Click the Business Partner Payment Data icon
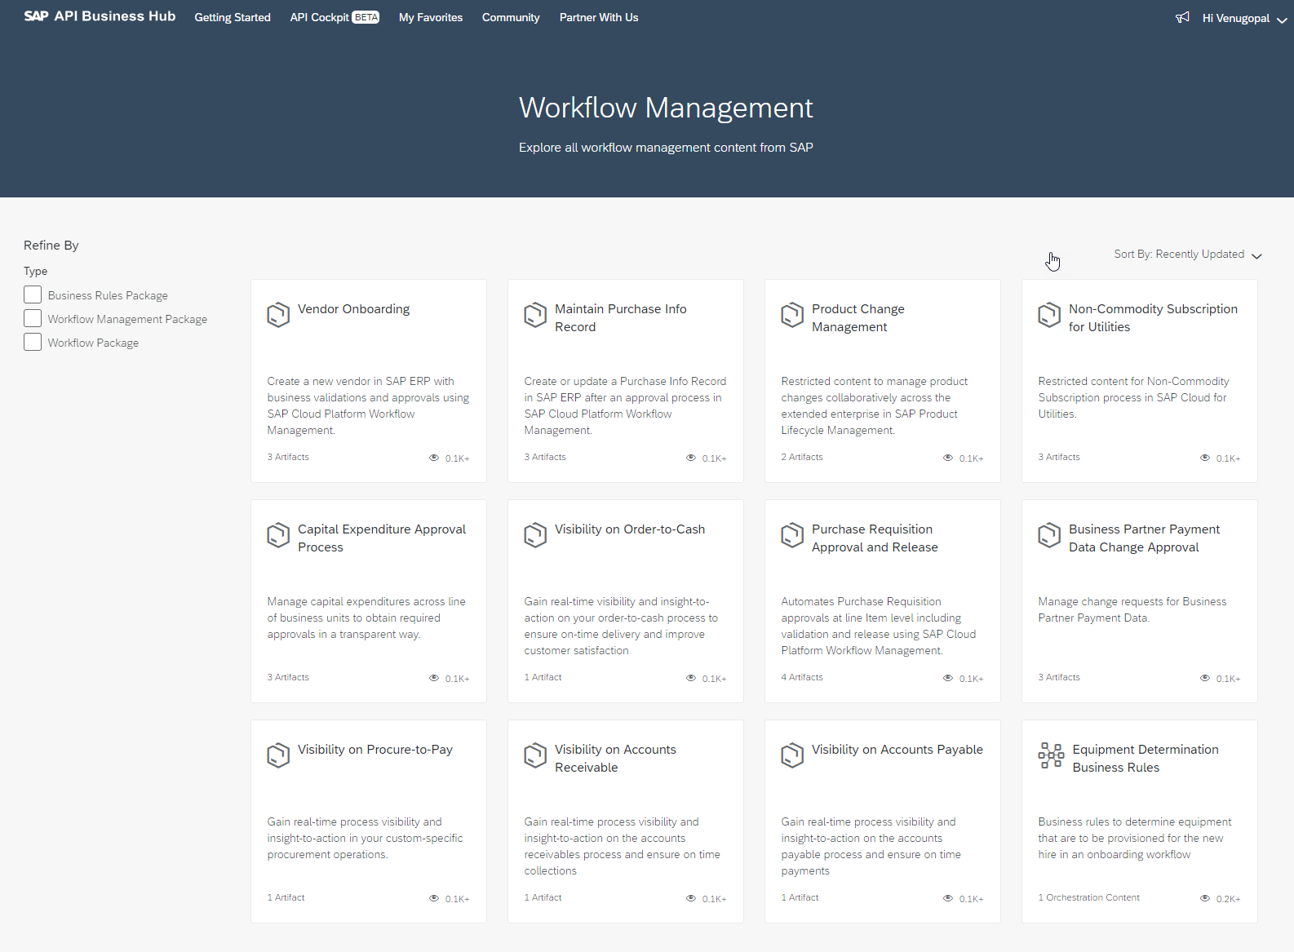The image size is (1294, 952). click(x=1049, y=535)
